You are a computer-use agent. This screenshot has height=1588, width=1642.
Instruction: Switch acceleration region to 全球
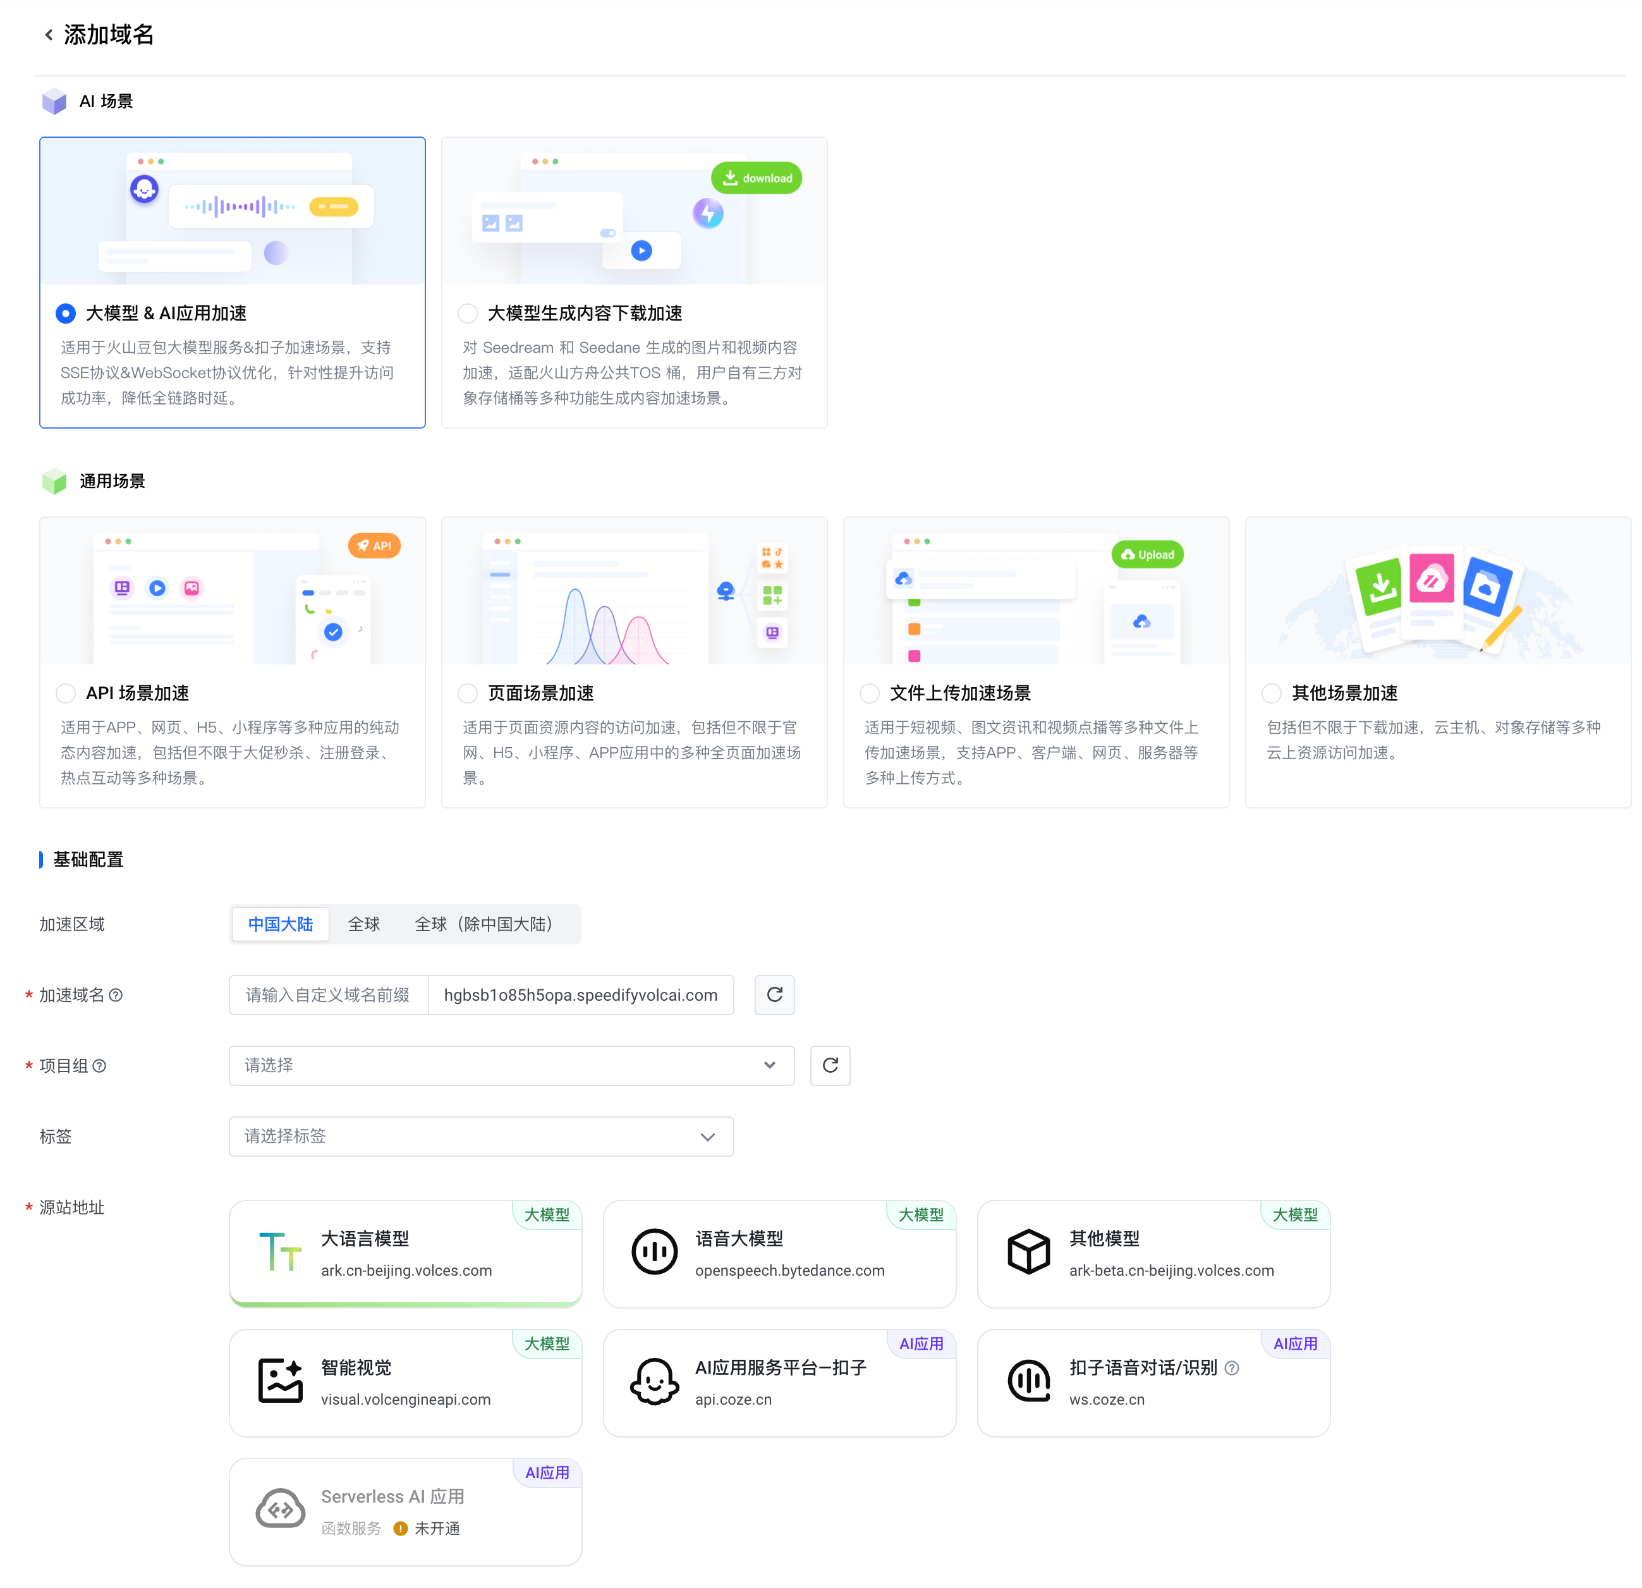363,924
